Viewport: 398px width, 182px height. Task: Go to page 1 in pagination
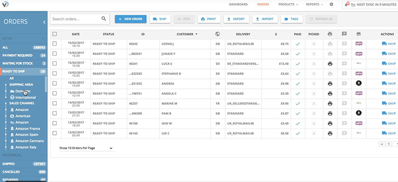(x=389, y=144)
